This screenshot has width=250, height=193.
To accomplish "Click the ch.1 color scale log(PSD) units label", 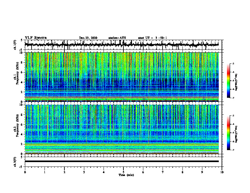I will pyautogui.click(x=236, y=82).
